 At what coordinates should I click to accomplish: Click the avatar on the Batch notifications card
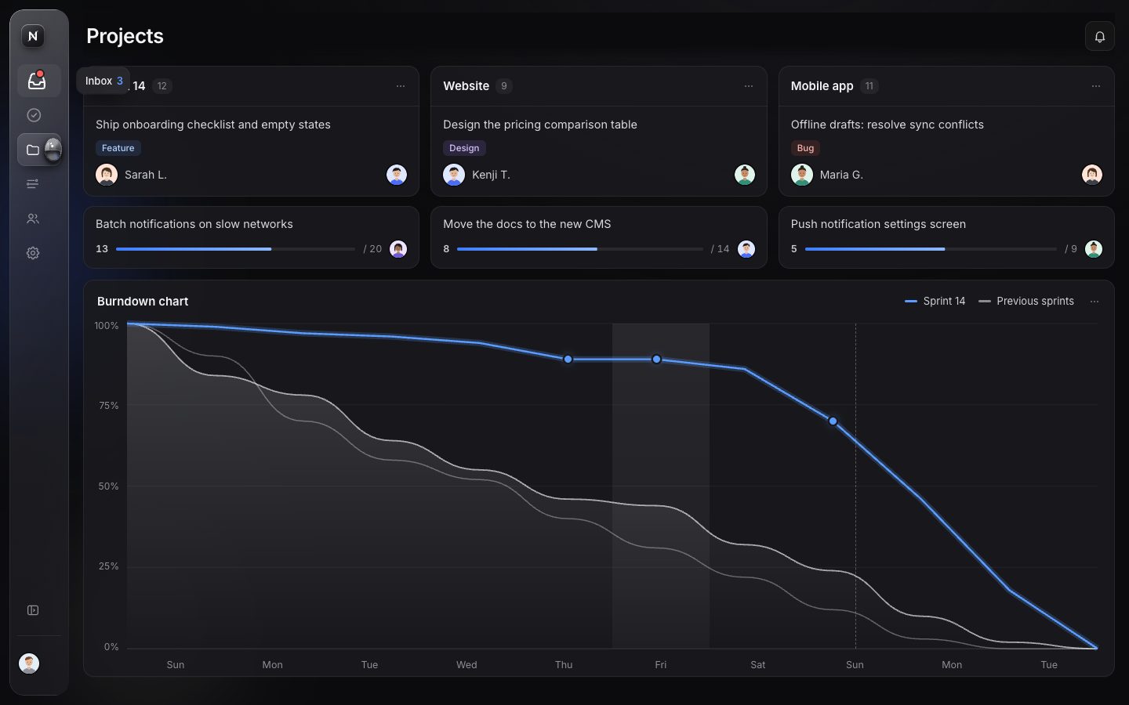[398, 249]
